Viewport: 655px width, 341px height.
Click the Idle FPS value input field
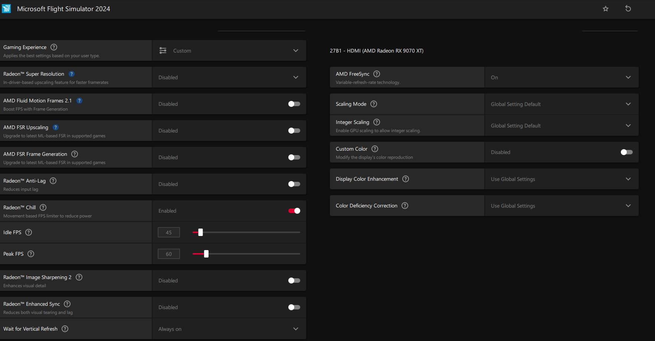click(x=169, y=232)
